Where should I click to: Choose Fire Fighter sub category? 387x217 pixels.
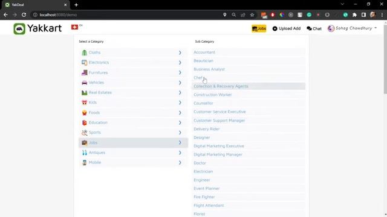[249, 197]
